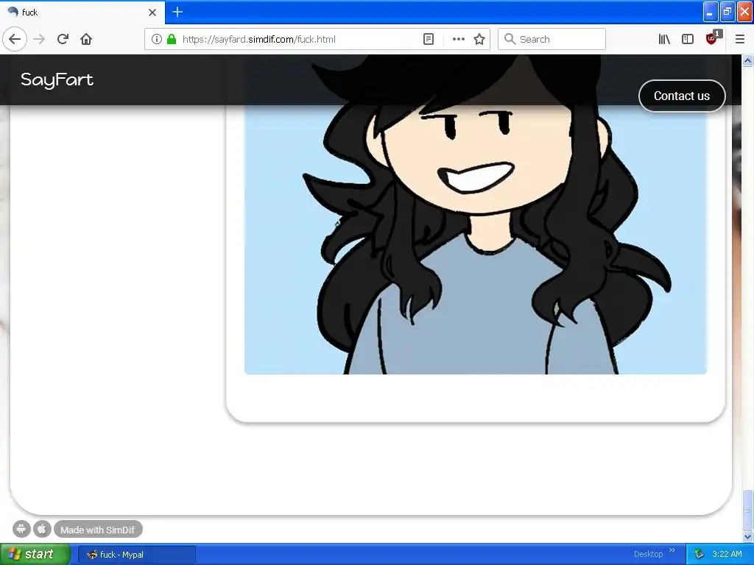This screenshot has height=565, width=754.
Task: Click the Android app icon
Action: pyautogui.click(x=21, y=530)
